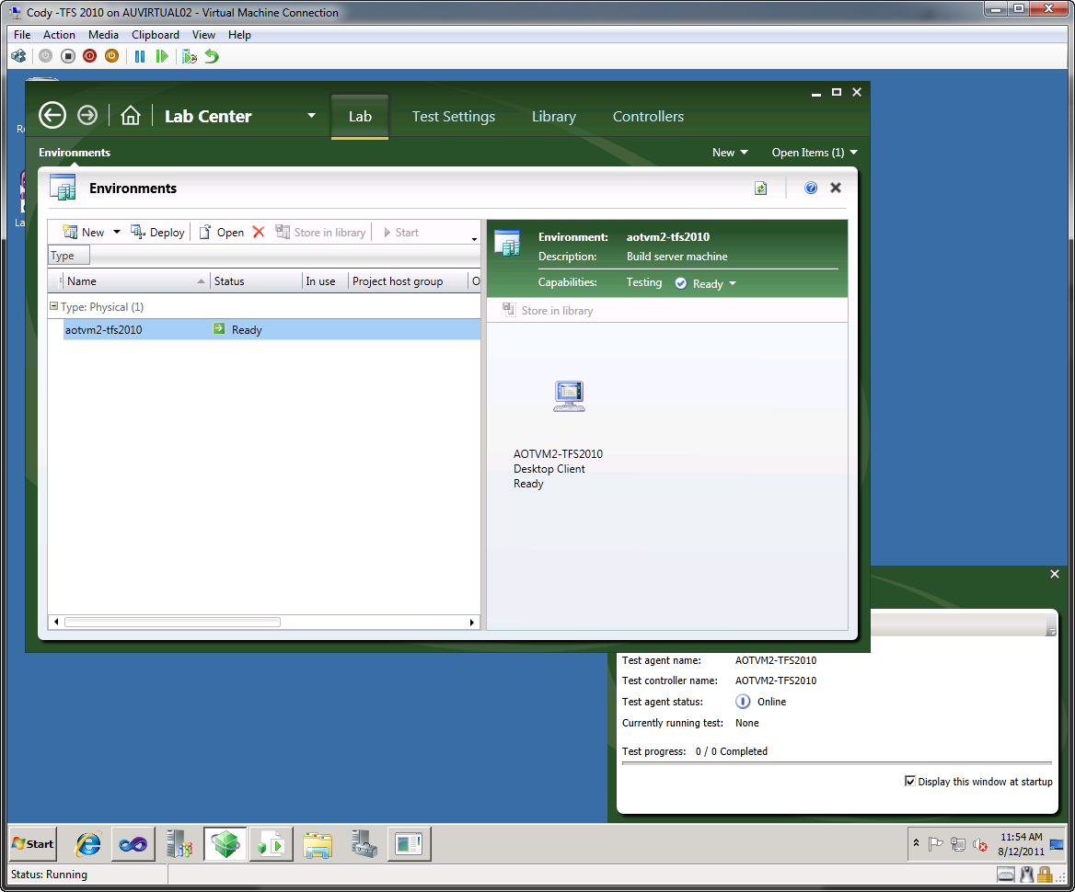The image size is (1075, 892).
Task: Switch to the Test Settings tab
Action: pos(453,117)
